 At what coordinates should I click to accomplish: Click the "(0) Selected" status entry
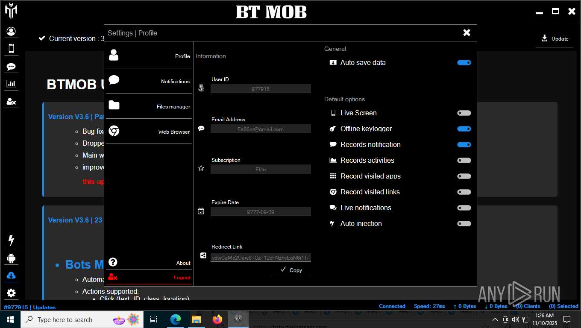point(563,306)
